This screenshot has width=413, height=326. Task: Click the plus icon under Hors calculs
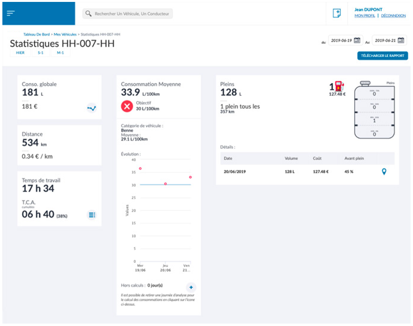(x=191, y=287)
